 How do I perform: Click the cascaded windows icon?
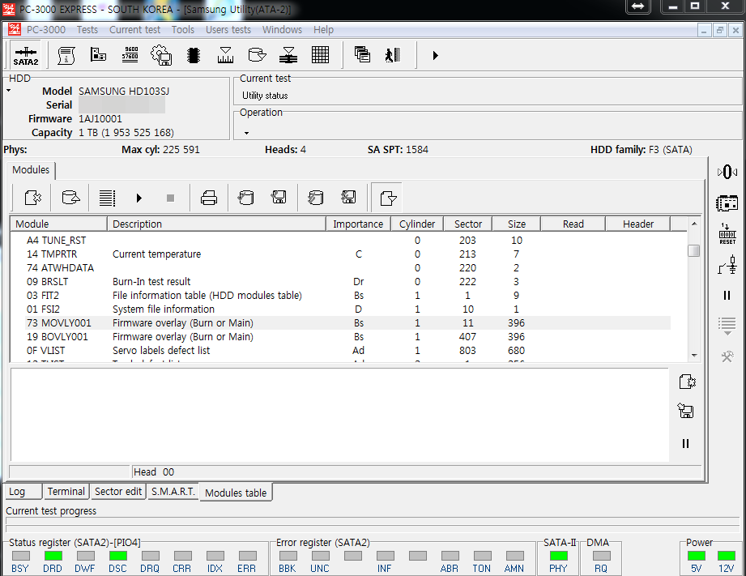pyautogui.click(x=362, y=55)
